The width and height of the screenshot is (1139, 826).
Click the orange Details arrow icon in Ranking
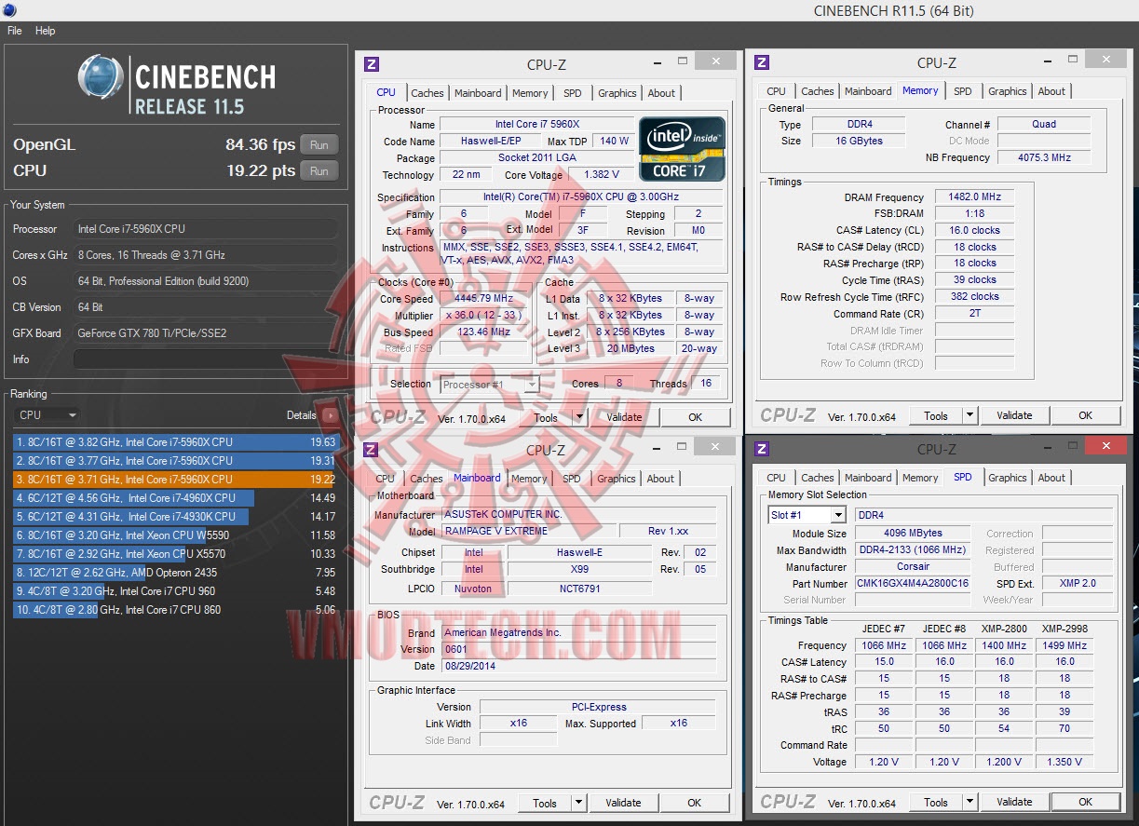click(x=330, y=415)
